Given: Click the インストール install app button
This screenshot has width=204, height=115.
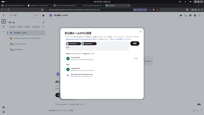Looking at the screenshot, I should (140, 10).
